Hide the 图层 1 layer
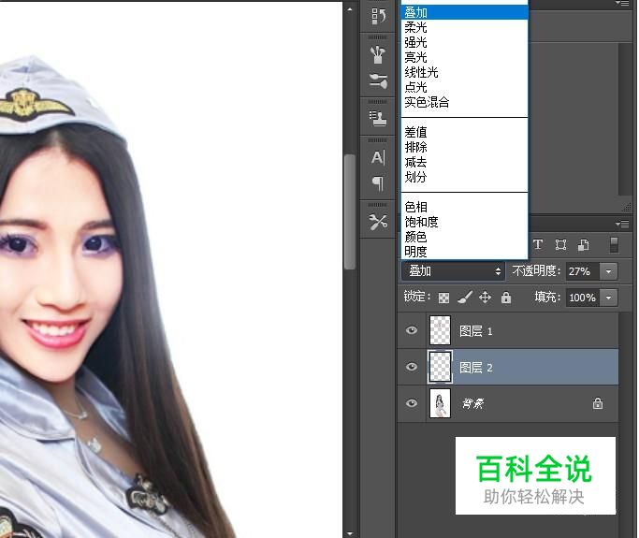Image resolution: width=639 pixels, height=538 pixels. [412, 330]
